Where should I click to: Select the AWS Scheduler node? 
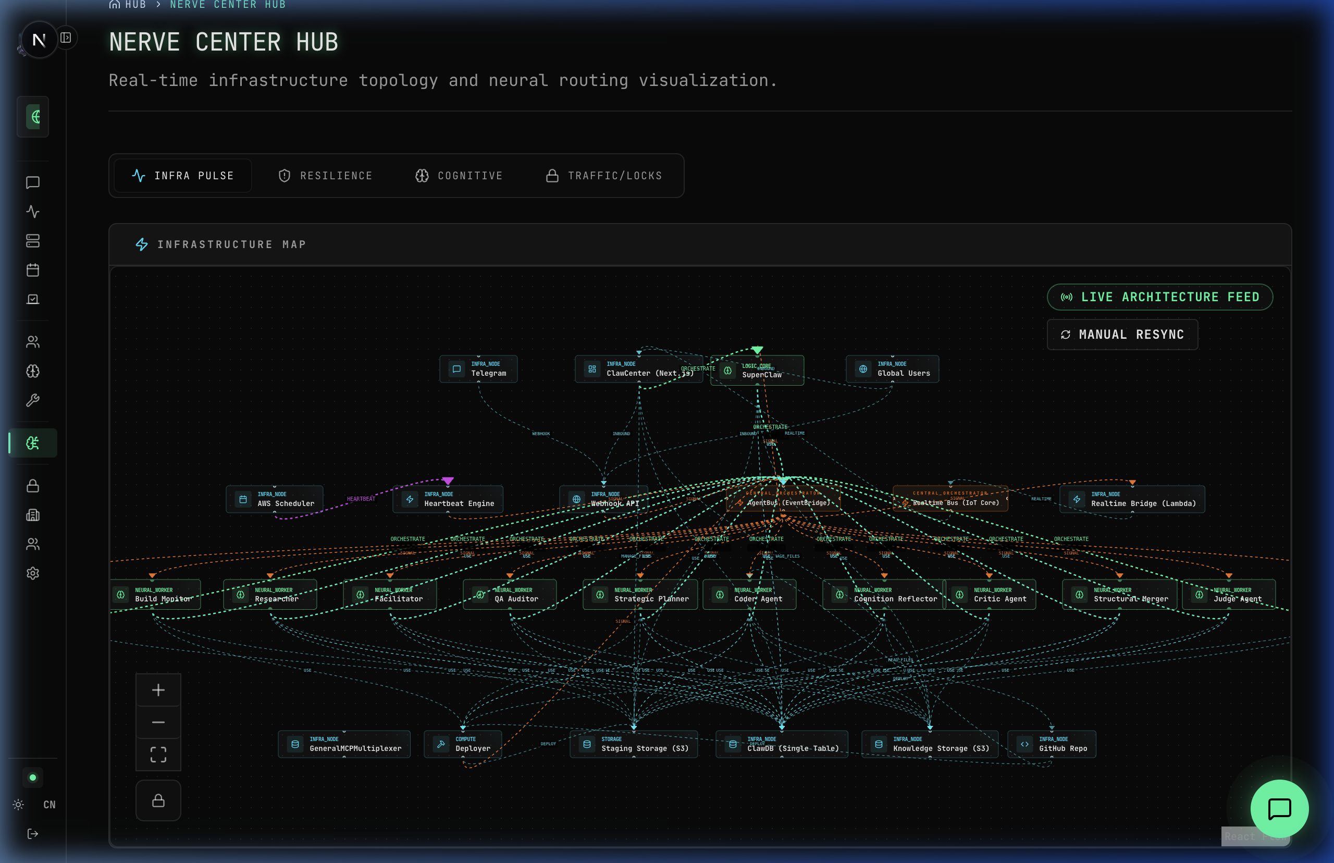click(275, 499)
